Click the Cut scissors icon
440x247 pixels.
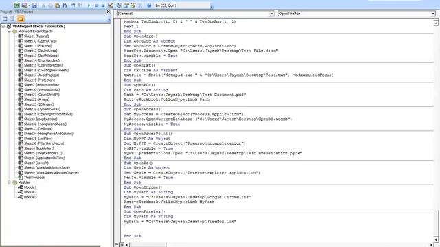pyautogui.click(x=43, y=5)
